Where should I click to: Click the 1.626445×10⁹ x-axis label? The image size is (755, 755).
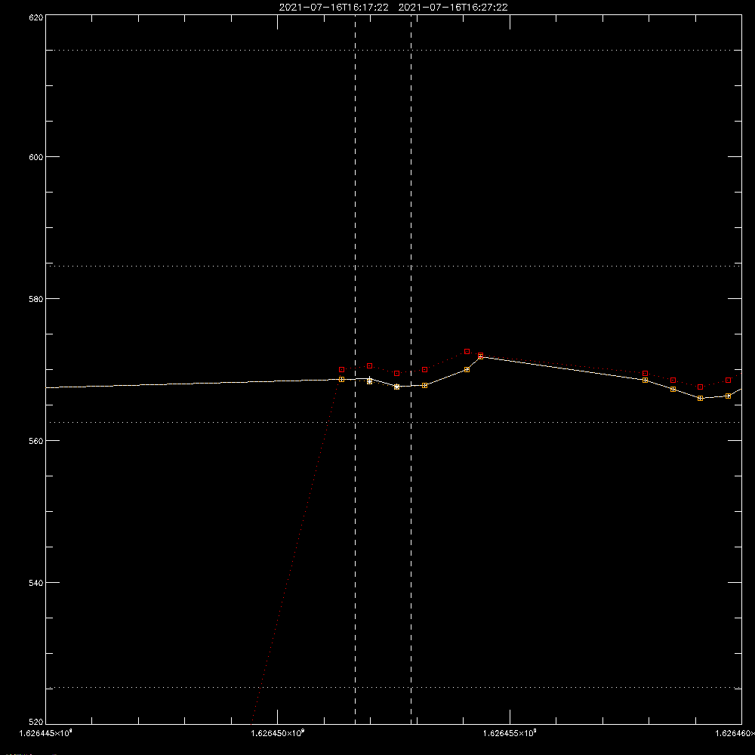click(x=46, y=733)
